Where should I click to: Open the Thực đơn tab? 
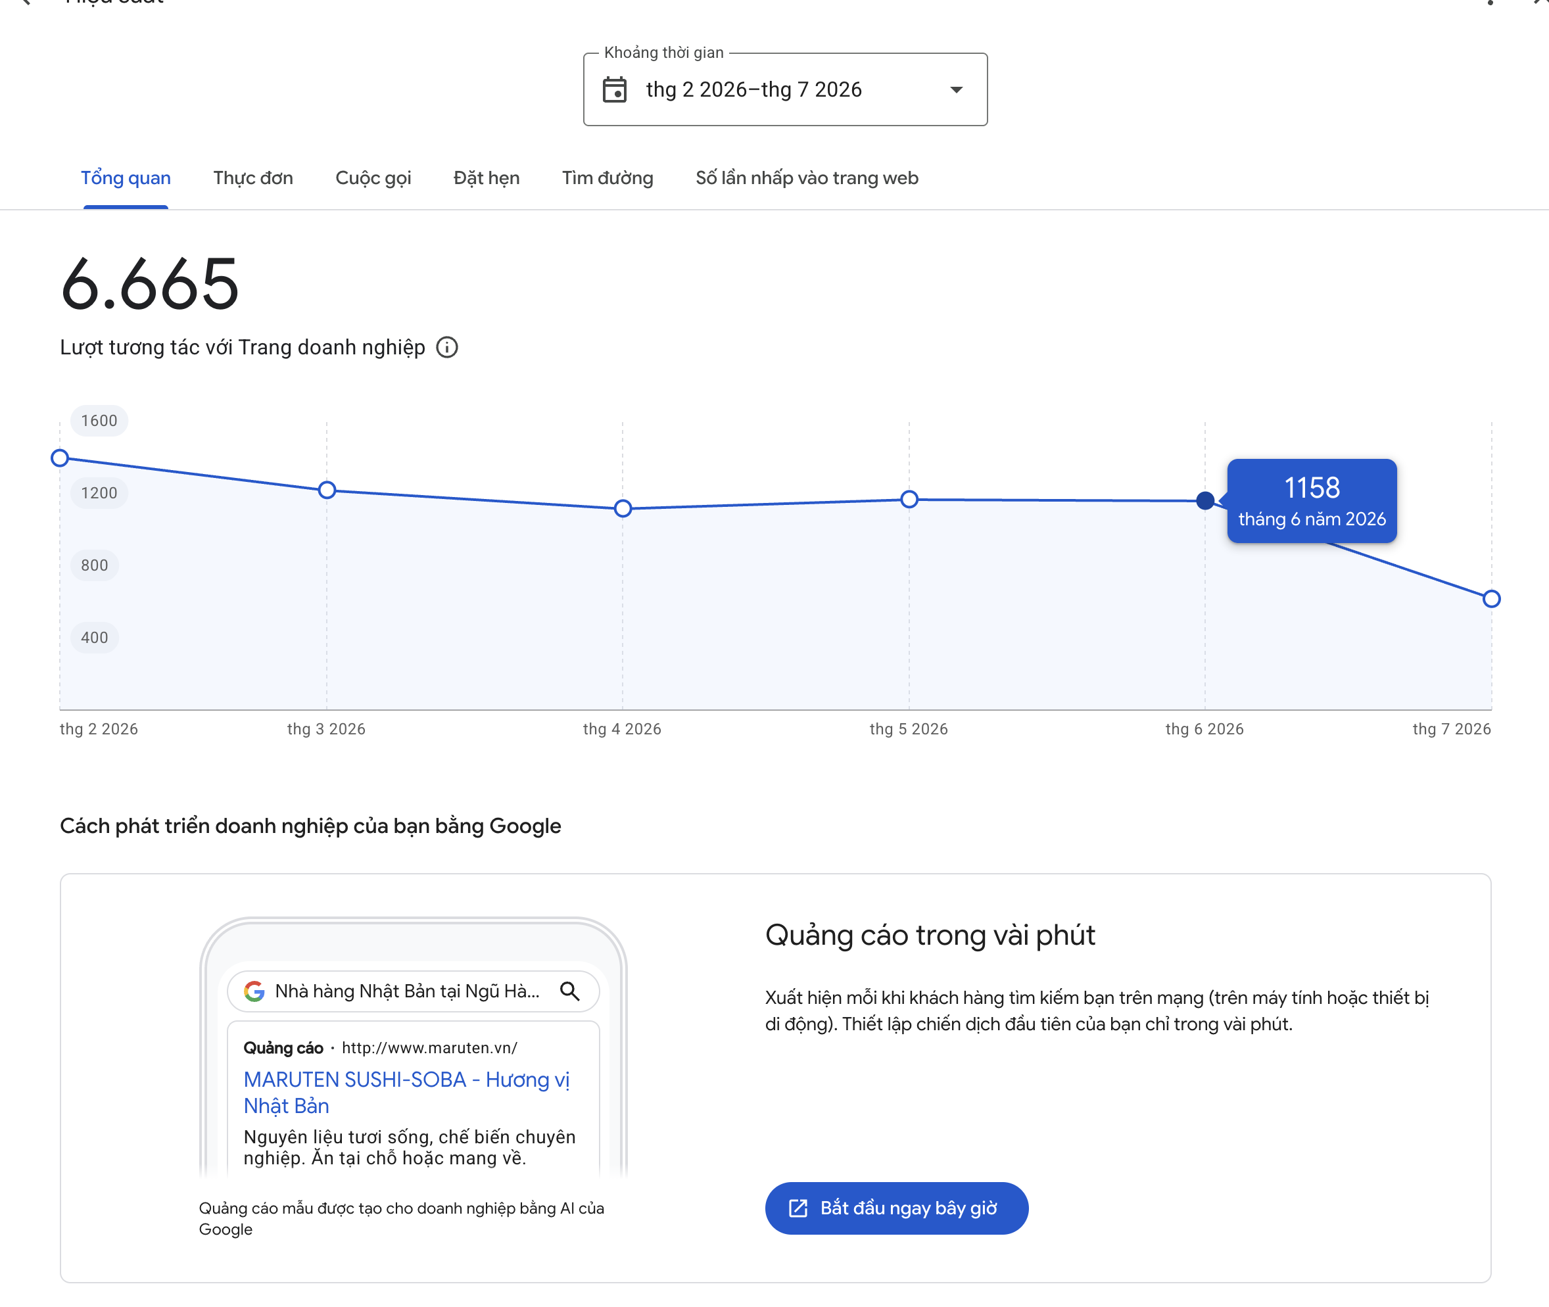pos(253,178)
